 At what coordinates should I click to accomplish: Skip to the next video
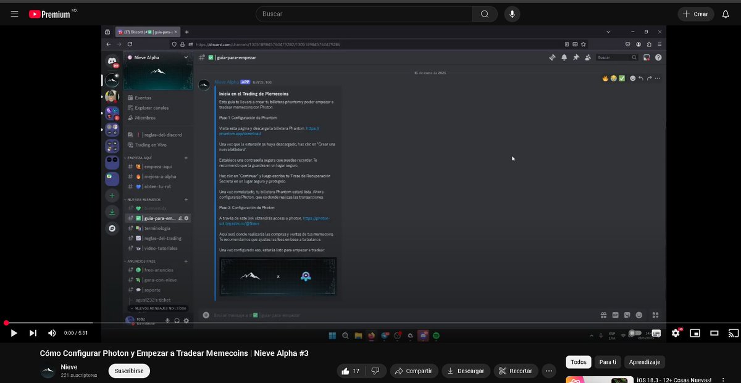pos(33,333)
